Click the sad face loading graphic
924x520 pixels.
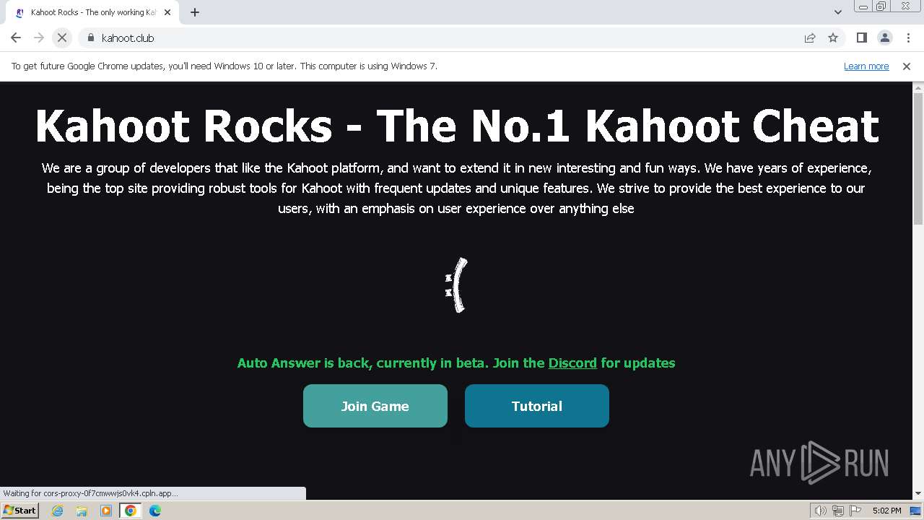pos(456,285)
